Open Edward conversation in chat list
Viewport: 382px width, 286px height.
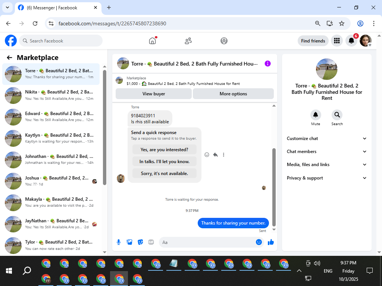tap(51, 117)
